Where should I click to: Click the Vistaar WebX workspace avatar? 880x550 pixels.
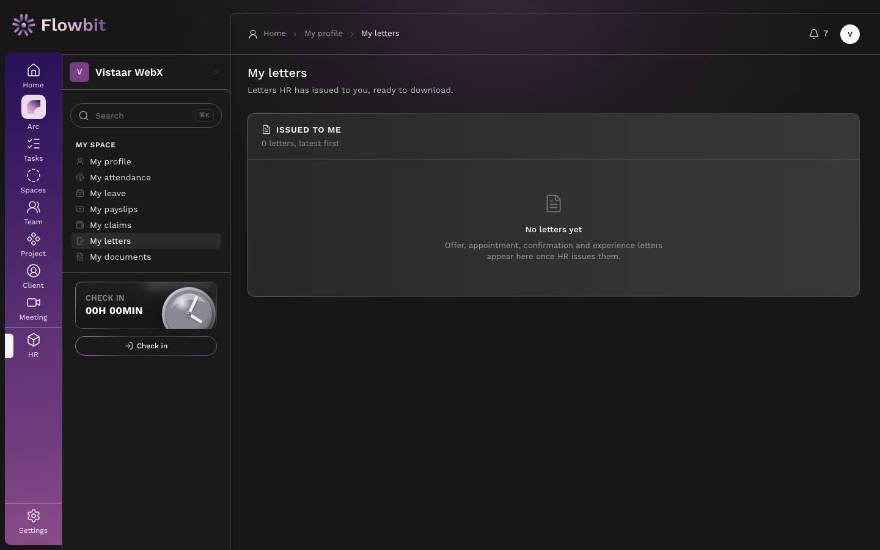tap(79, 72)
